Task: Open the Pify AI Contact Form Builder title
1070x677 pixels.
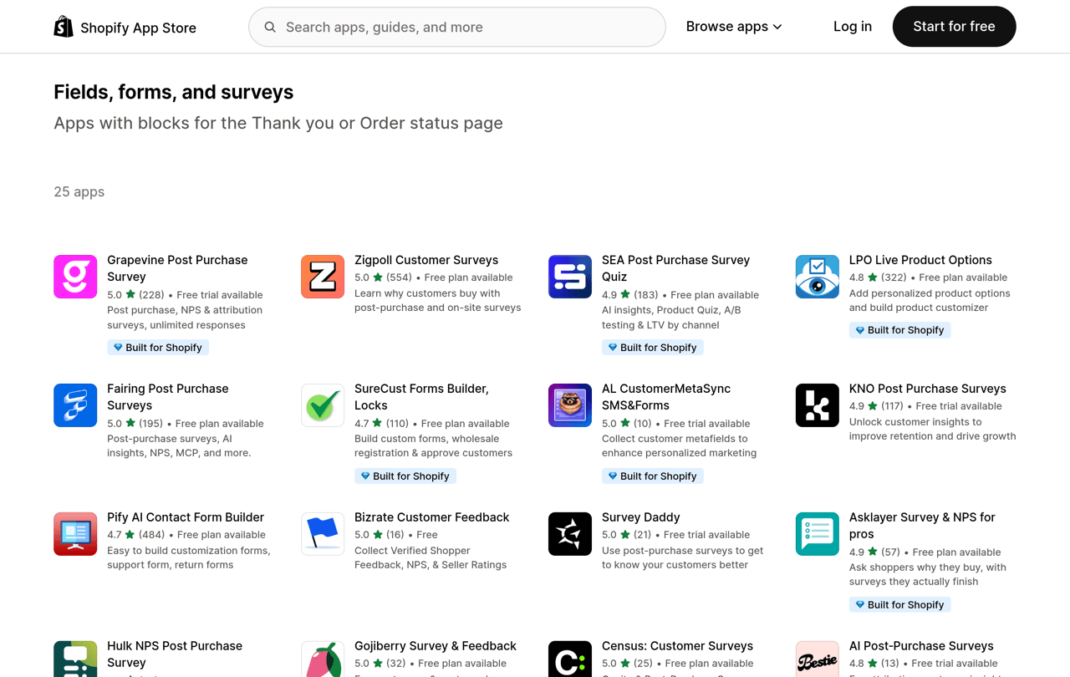Action: tap(186, 517)
